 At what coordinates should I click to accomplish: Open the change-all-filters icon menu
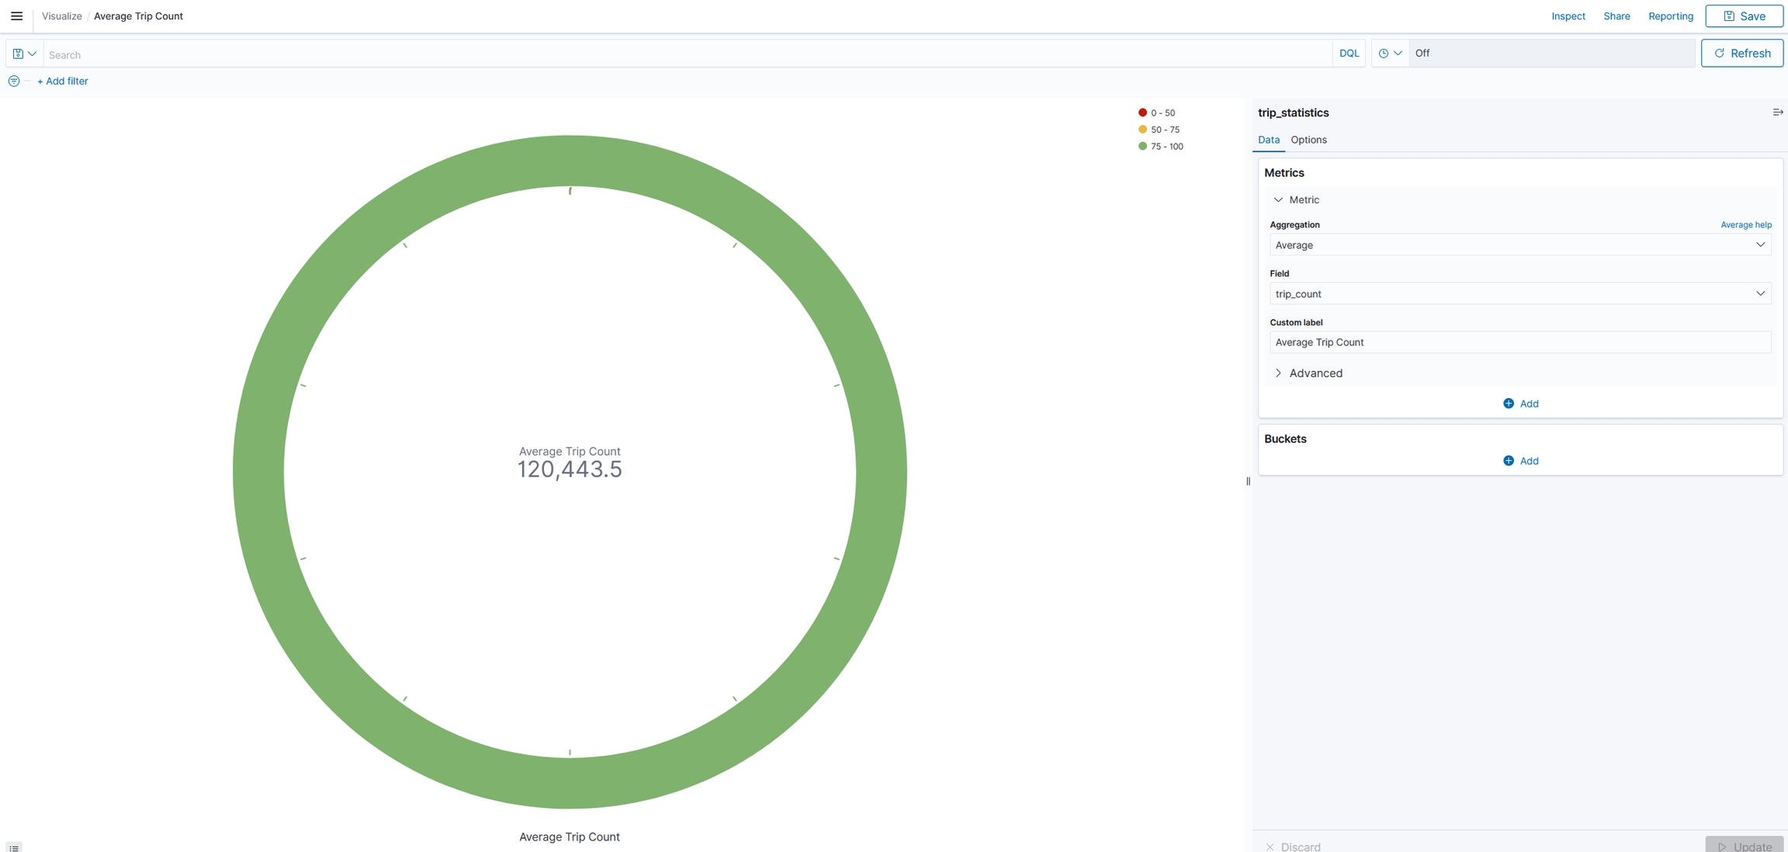[14, 81]
